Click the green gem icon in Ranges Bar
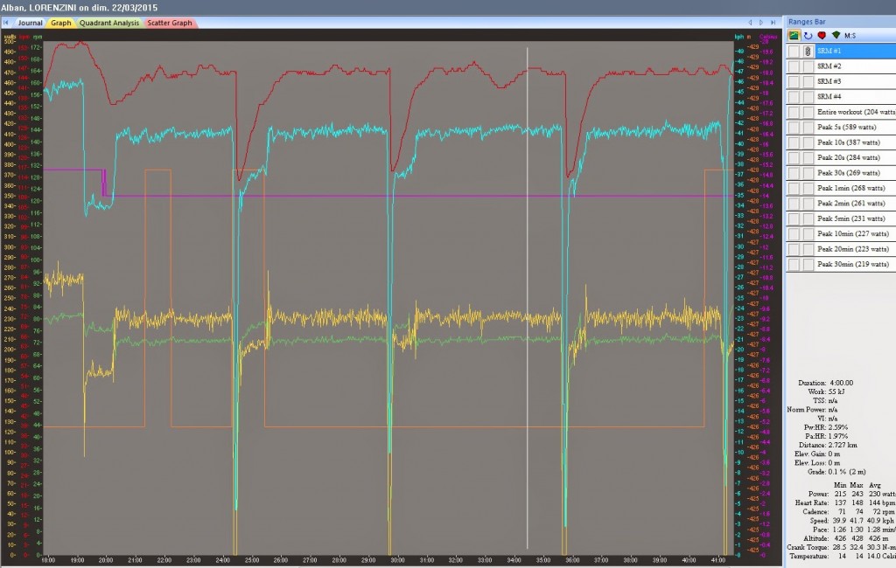896x568 pixels. (836, 35)
